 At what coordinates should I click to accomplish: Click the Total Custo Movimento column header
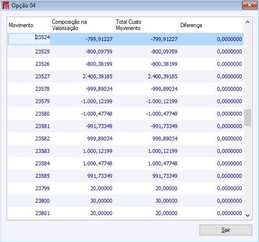coord(147,25)
